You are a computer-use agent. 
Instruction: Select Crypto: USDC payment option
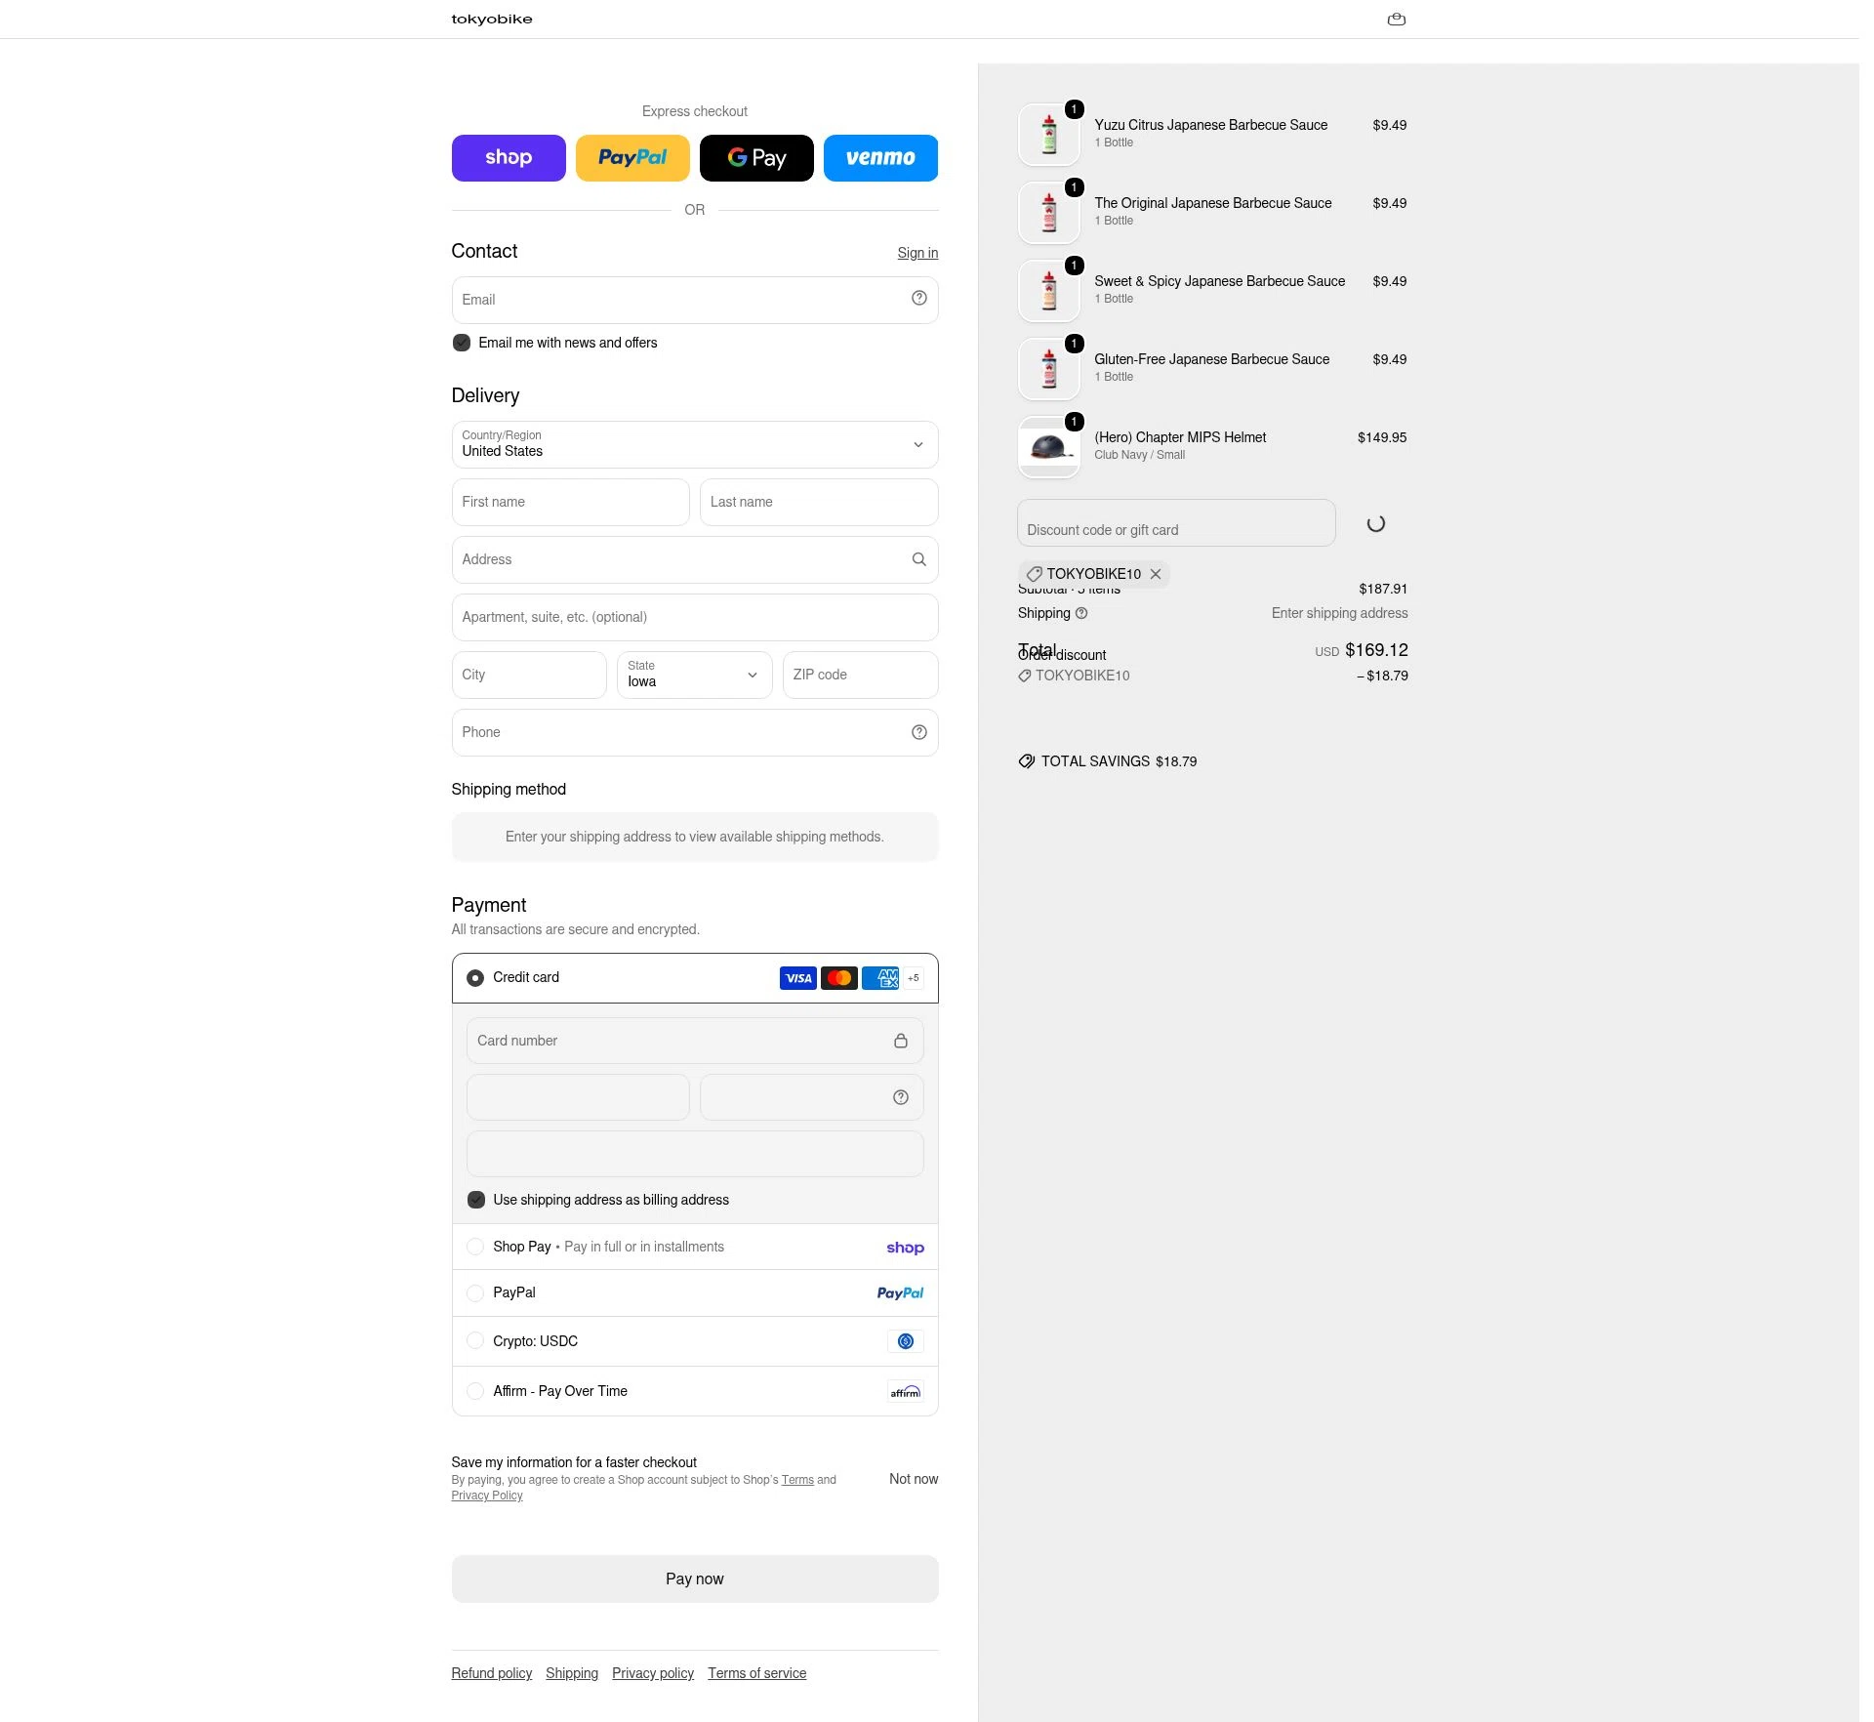pyautogui.click(x=475, y=1341)
